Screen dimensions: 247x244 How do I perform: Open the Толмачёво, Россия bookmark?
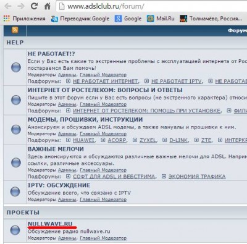[211, 19]
